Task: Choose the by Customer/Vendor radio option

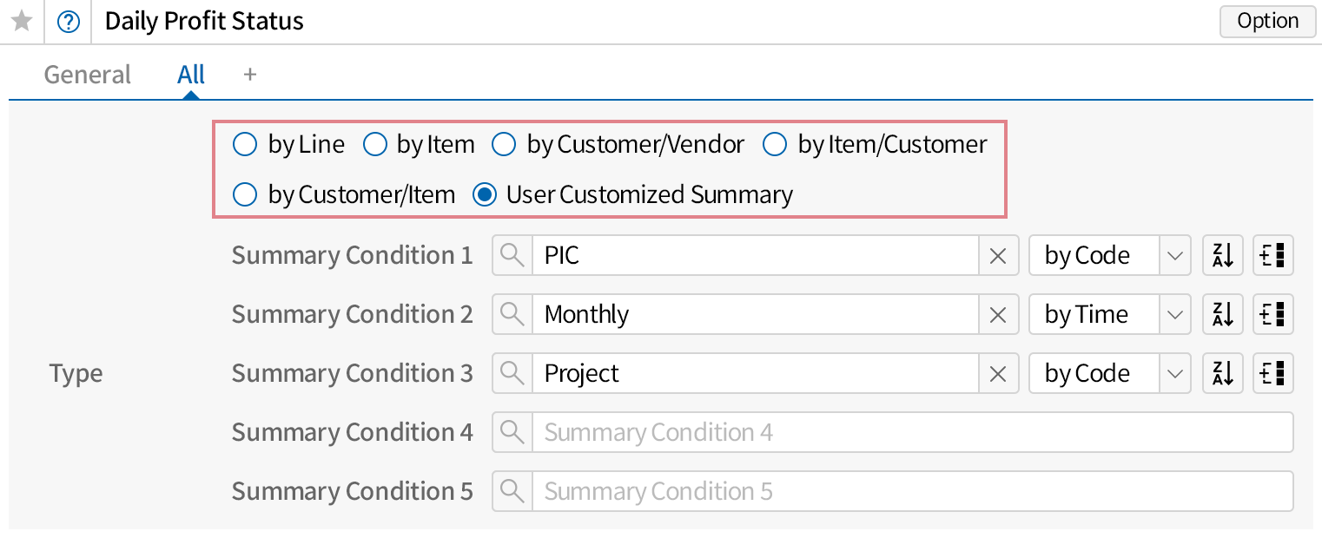Action: [x=504, y=144]
